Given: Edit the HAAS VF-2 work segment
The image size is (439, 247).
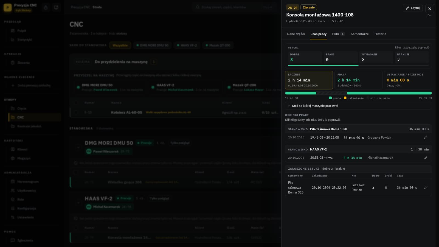Looking at the screenshot, I should tap(426, 158).
